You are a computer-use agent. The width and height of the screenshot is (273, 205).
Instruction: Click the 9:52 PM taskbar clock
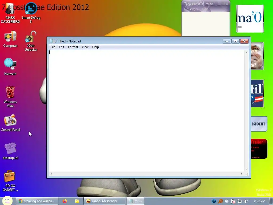pos(259,201)
